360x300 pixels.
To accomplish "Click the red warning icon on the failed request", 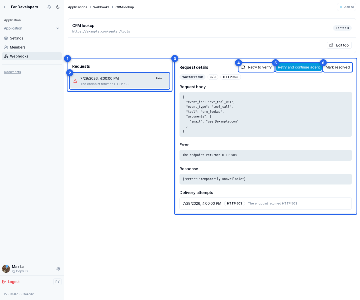I will coord(75,81).
